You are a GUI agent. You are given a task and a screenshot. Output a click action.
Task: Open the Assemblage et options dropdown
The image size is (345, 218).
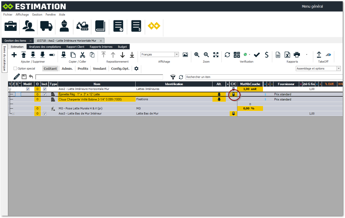(339, 68)
